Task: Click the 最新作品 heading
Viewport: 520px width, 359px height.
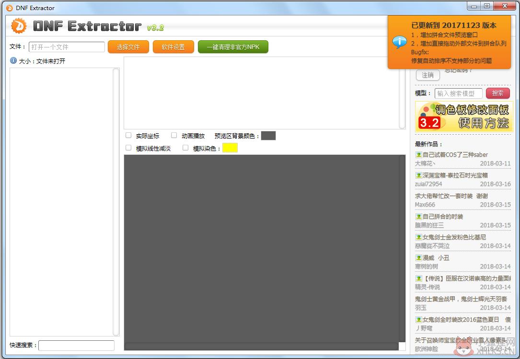Action: pos(428,144)
